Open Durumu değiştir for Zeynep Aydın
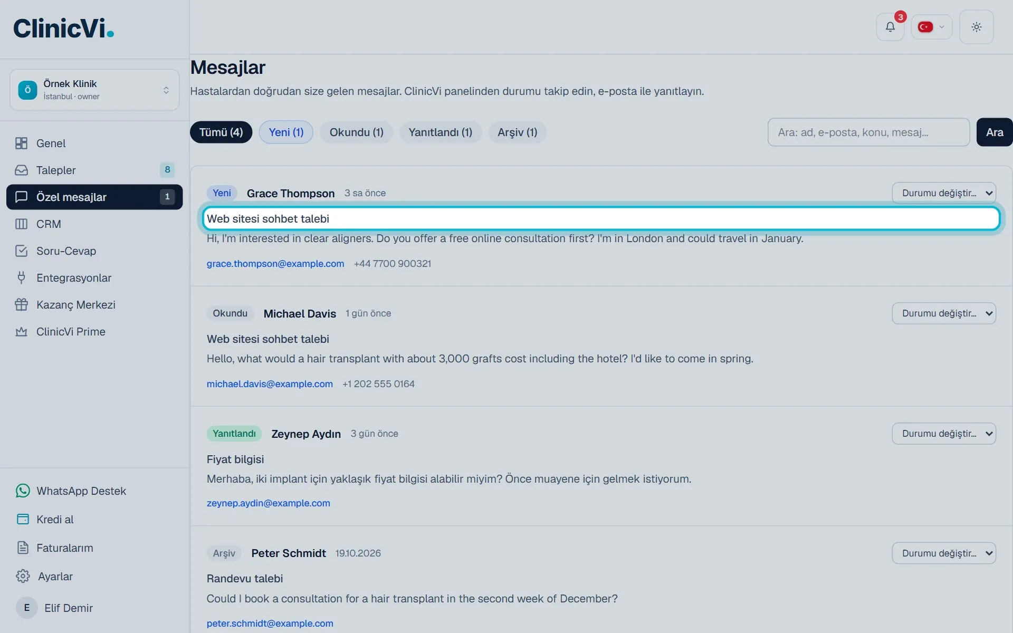This screenshot has width=1013, height=633. coord(944,434)
